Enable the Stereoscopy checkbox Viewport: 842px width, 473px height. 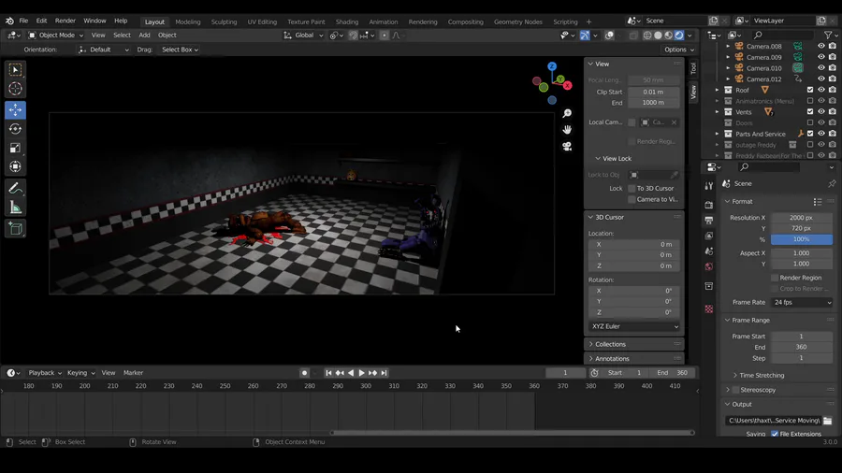(x=735, y=390)
